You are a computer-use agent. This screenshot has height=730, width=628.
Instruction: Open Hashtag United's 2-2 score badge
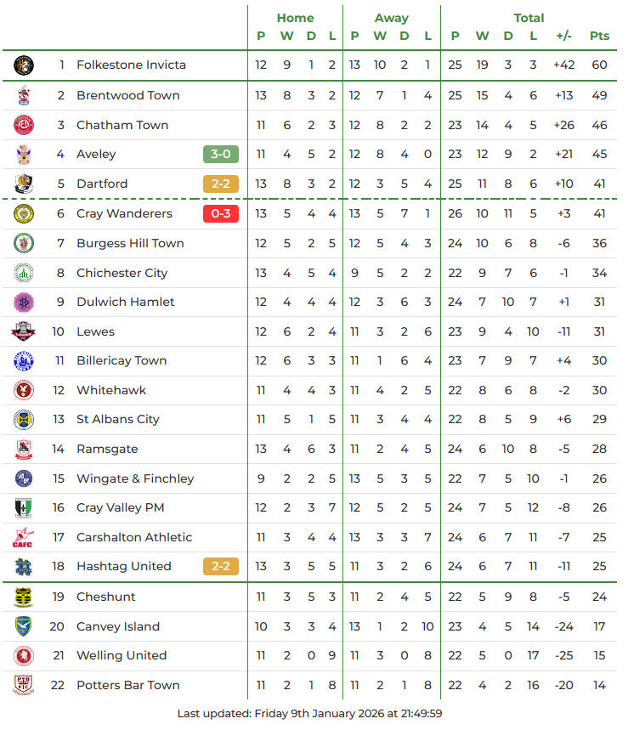point(221,566)
